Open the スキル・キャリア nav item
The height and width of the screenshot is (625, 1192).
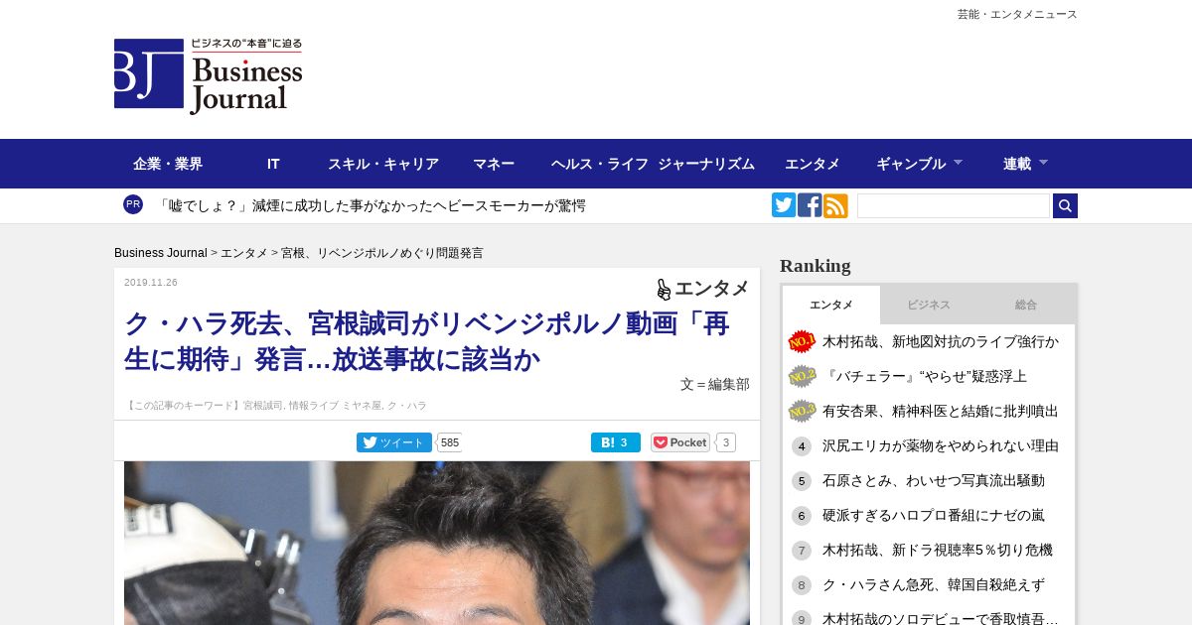click(383, 164)
